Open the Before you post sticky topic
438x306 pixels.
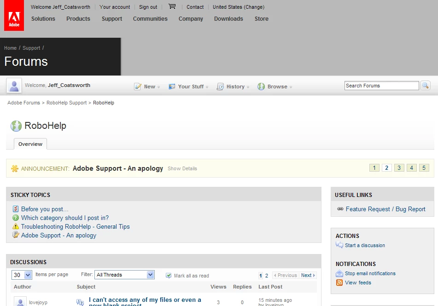(x=45, y=209)
